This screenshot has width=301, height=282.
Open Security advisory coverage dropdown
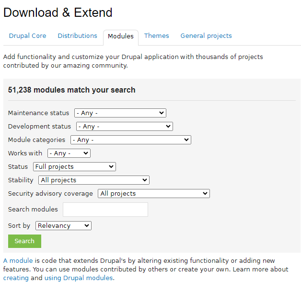(x=154, y=194)
